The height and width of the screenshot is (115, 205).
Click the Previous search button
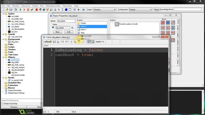pos(14,107)
